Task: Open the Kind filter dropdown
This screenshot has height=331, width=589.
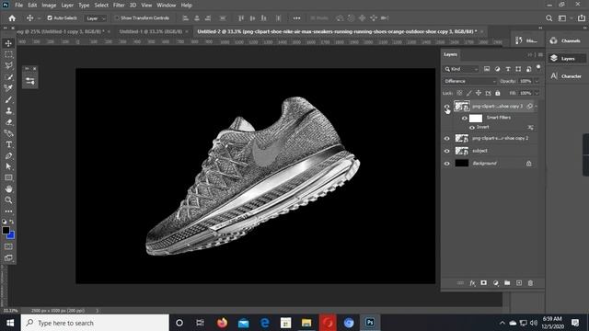Action: pos(461,69)
